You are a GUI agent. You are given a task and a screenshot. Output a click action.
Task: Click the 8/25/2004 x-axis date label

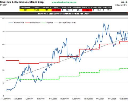click(41, 99)
